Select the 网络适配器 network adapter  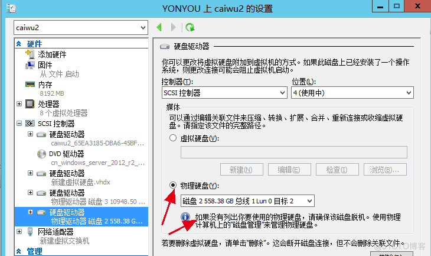[55, 232]
